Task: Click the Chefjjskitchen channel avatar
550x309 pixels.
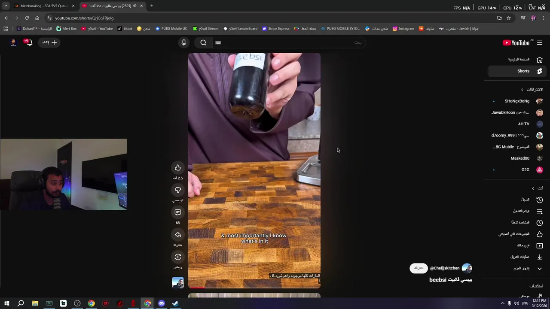Action: pyautogui.click(x=467, y=268)
